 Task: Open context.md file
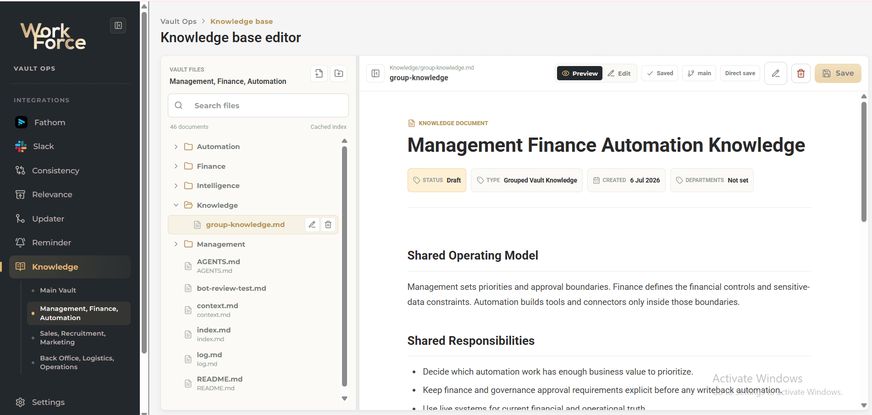point(217,310)
